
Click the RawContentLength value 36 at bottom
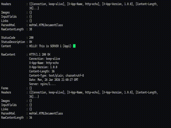[x=31, y=118]
